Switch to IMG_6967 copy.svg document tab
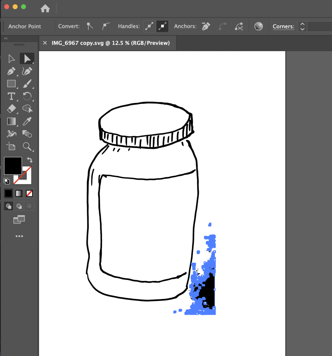Viewport: 332px width, 356px height. tap(111, 43)
